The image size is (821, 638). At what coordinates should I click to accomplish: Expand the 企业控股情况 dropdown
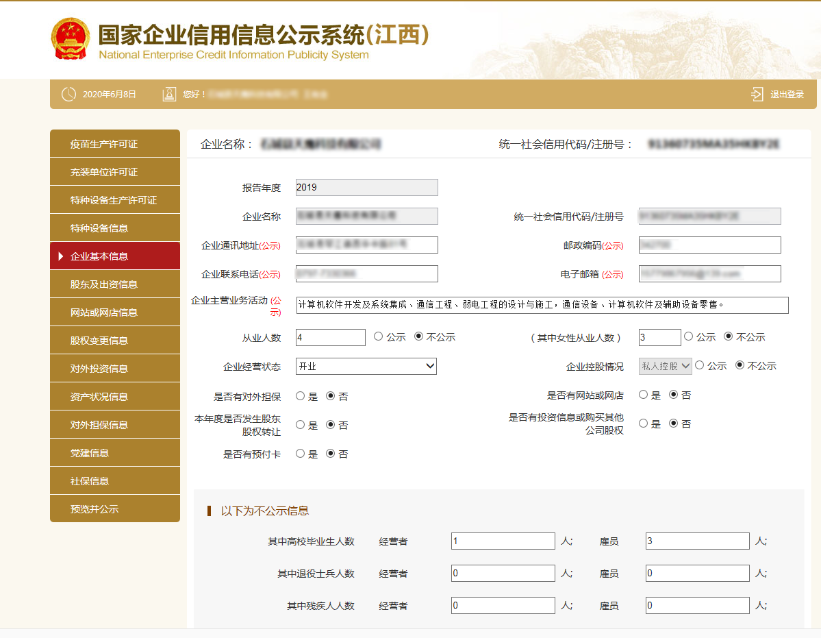(665, 366)
